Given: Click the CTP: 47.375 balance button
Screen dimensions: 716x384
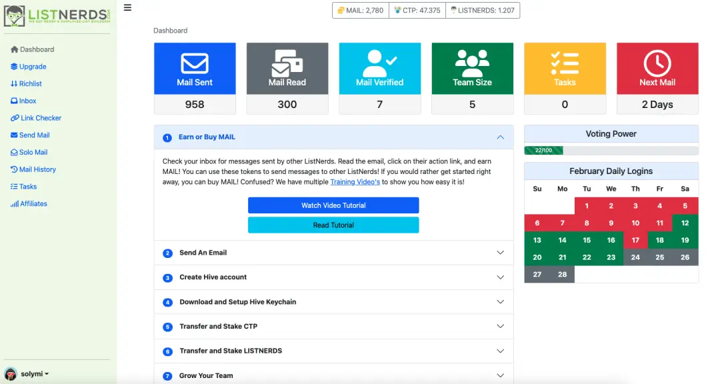Looking at the screenshot, I should (417, 10).
